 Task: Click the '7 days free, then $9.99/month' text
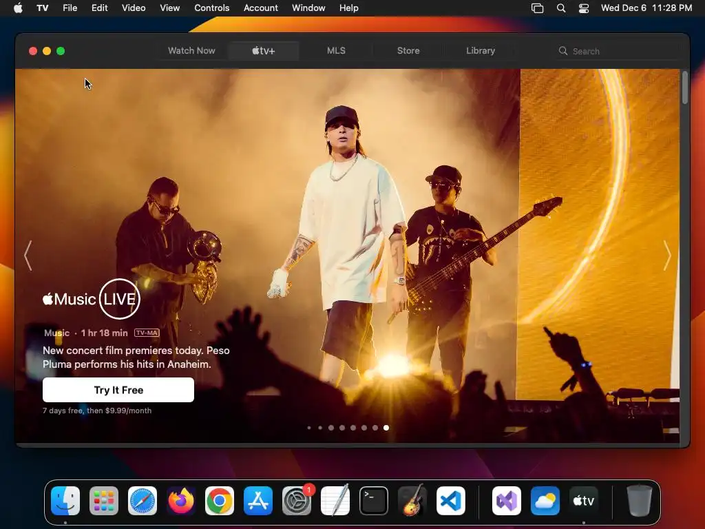tap(97, 411)
